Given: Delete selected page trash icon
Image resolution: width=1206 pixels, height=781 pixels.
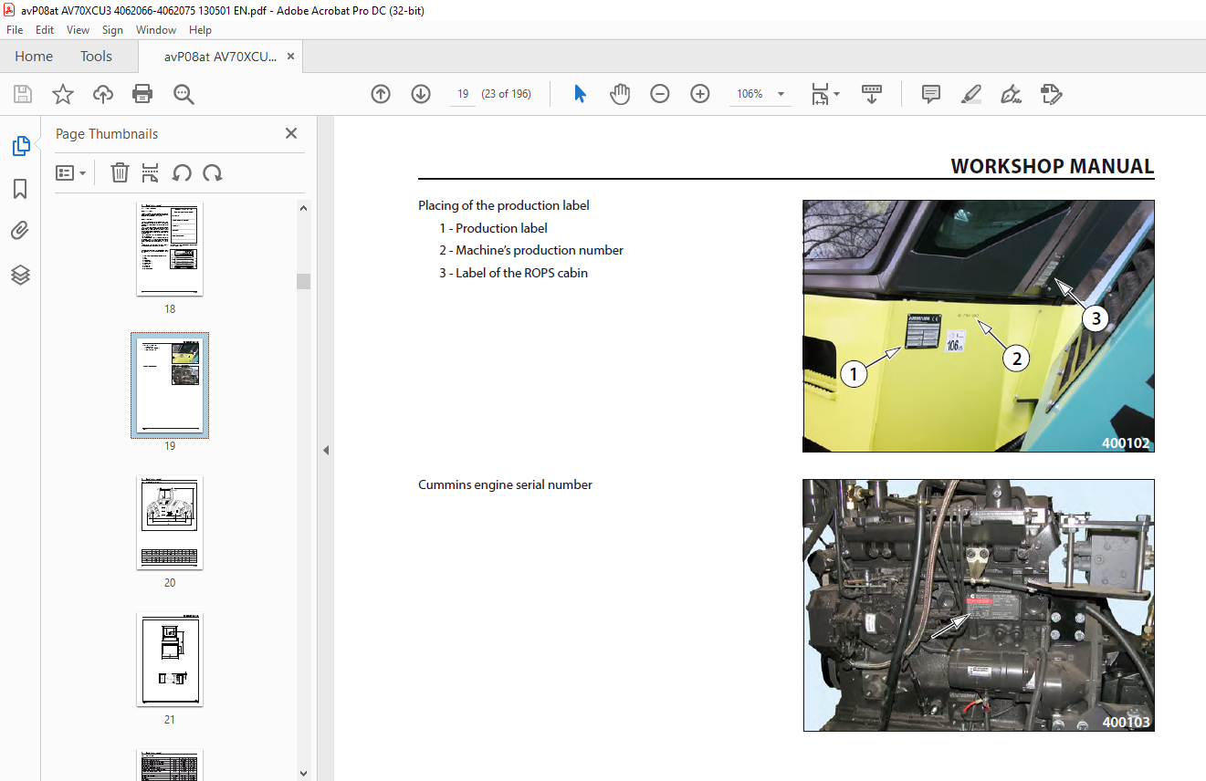Looking at the screenshot, I should pyautogui.click(x=120, y=172).
